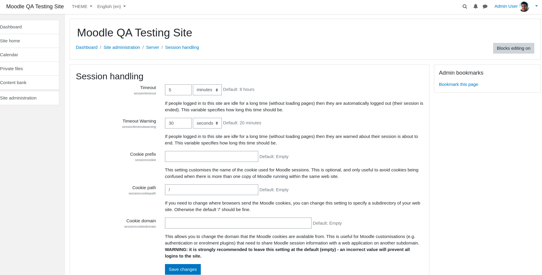Open notifications bell icon
This screenshot has height=275, width=542.
click(x=476, y=7)
